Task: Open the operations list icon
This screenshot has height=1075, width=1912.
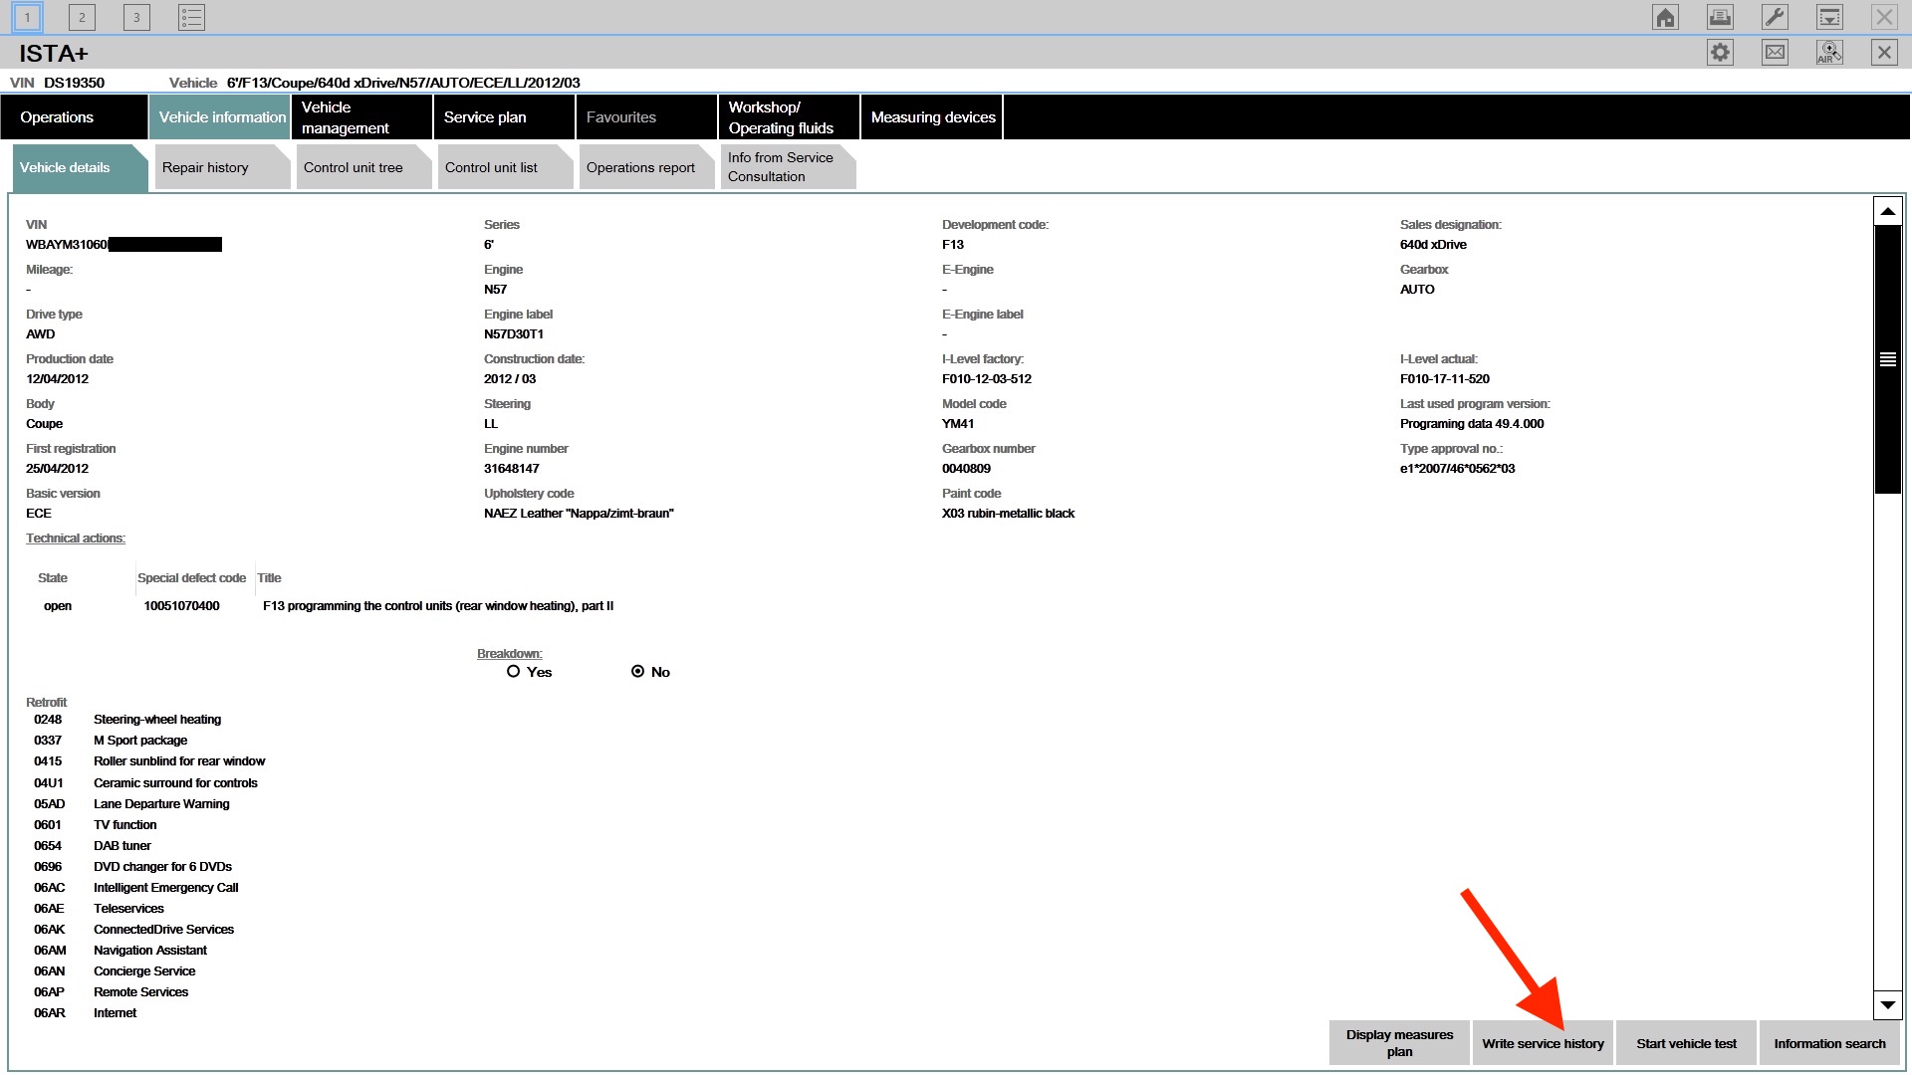Action: tap(191, 17)
